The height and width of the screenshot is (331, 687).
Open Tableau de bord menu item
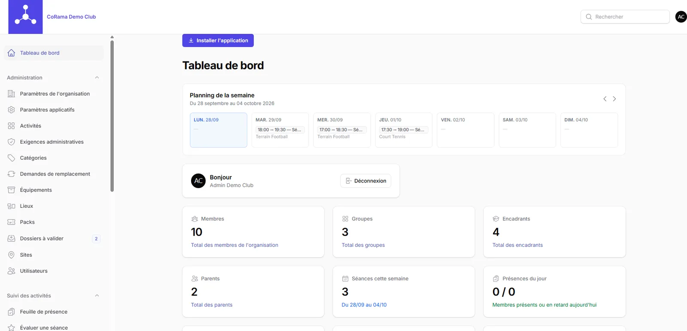(54, 53)
